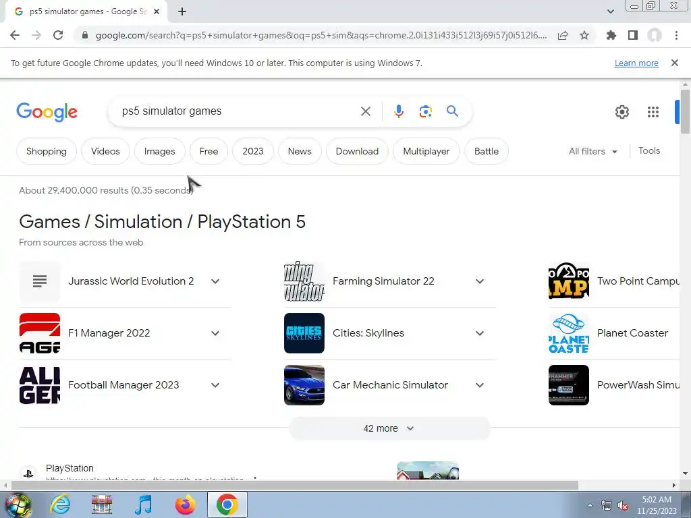Share this page from the address bar
The width and height of the screenshot is (691, 518).
pyautogui.click(x=563, y=35)
